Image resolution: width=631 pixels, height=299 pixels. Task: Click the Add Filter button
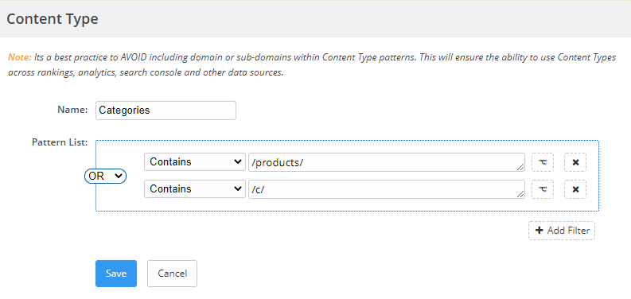tap(562, 231)
